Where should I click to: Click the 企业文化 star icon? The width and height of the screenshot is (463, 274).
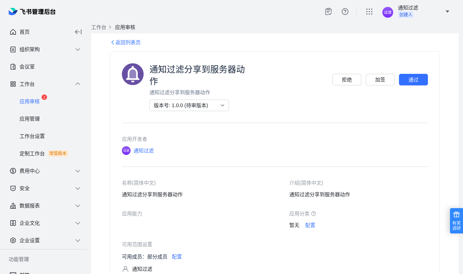tap(13, 223)
